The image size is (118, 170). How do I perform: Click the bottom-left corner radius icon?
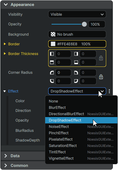tap(52, 81)
